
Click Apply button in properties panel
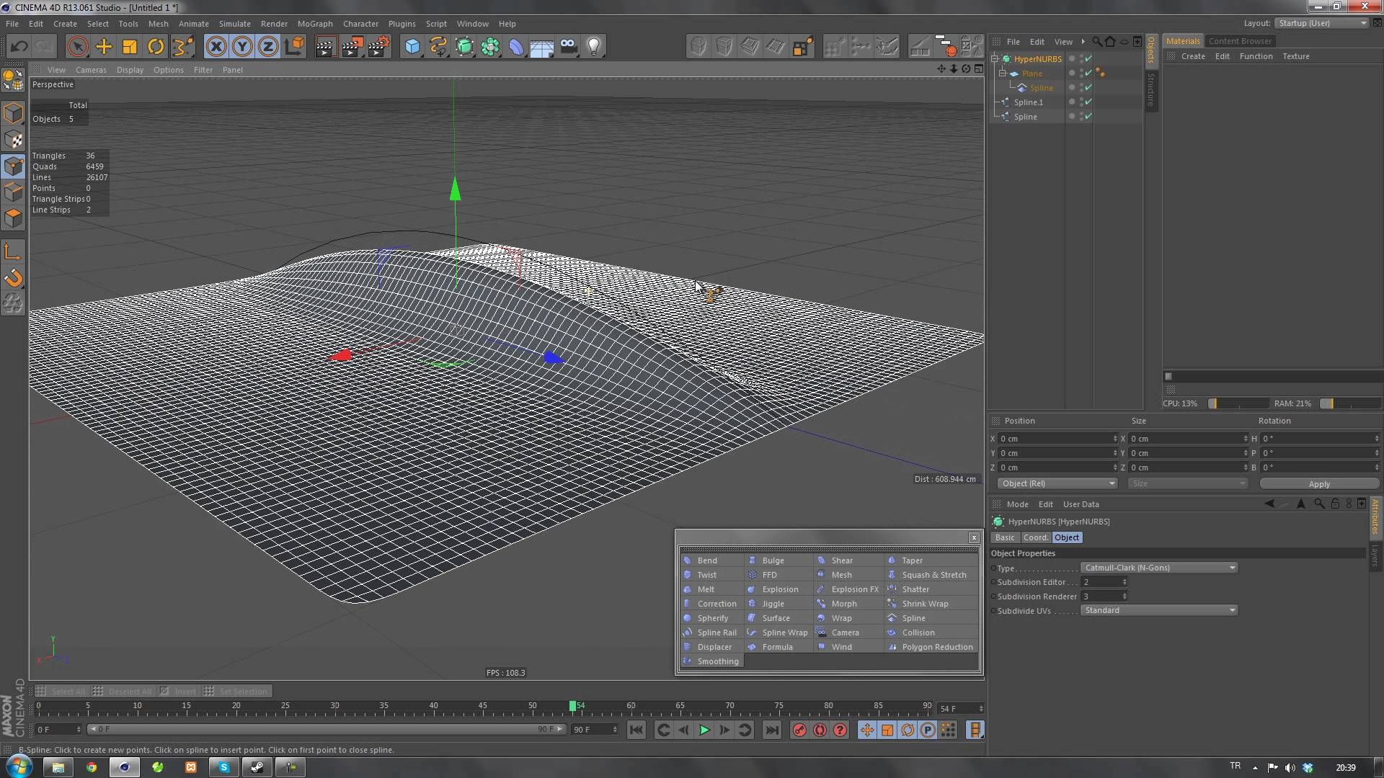coord(1319,483)
